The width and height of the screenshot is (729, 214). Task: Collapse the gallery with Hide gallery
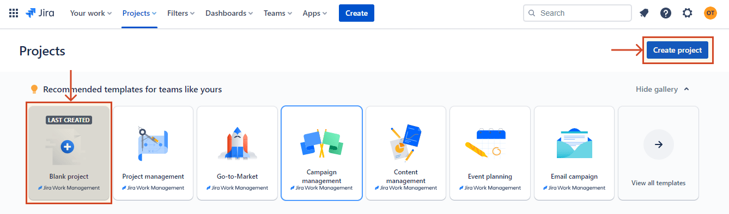tap(663, 89)
